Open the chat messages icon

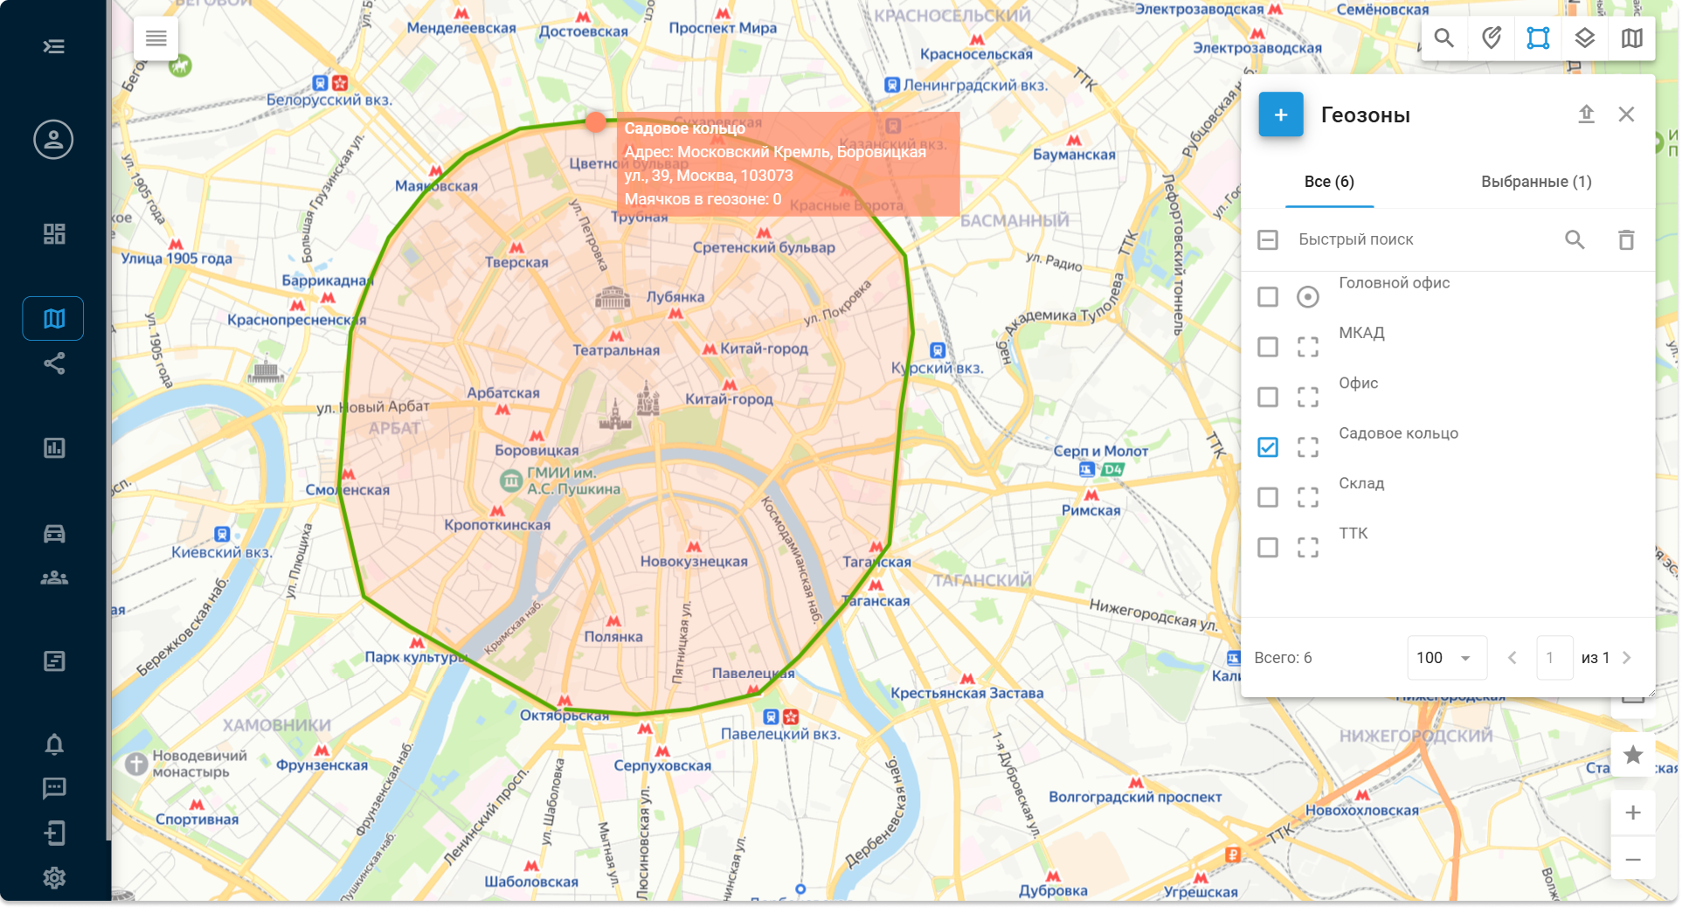54,789
